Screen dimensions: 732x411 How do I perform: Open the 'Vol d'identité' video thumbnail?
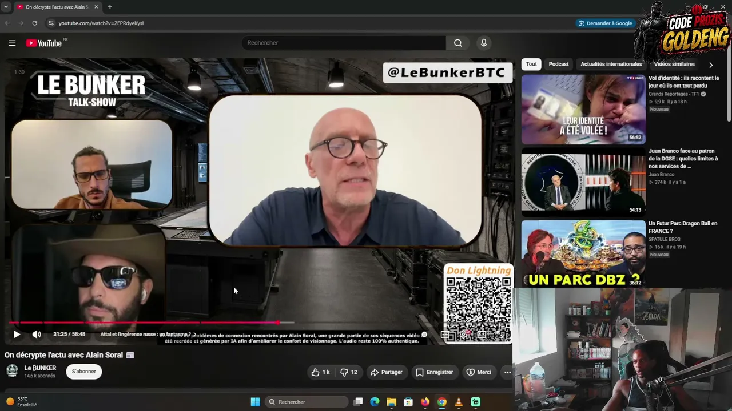(583, 109)
